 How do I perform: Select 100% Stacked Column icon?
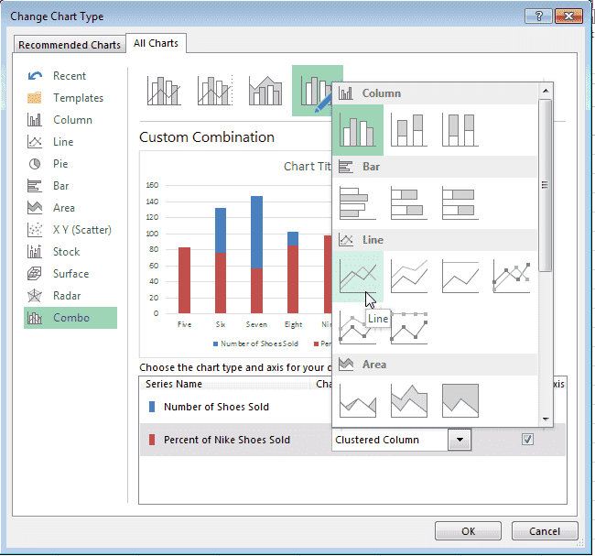pyautogui.click(x=460, y=129)
